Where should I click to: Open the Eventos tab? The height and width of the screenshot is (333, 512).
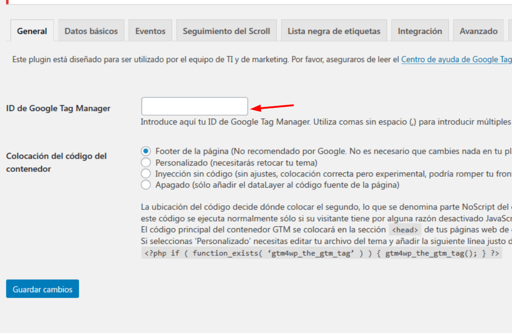(x=150, y=31)
